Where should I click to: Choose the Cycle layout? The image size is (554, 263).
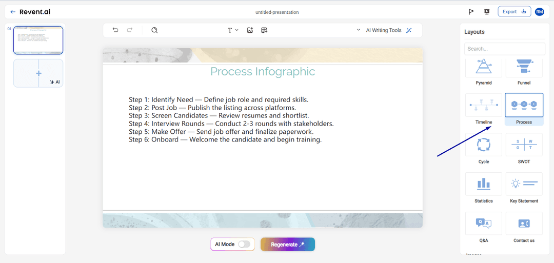coord(484,148)
